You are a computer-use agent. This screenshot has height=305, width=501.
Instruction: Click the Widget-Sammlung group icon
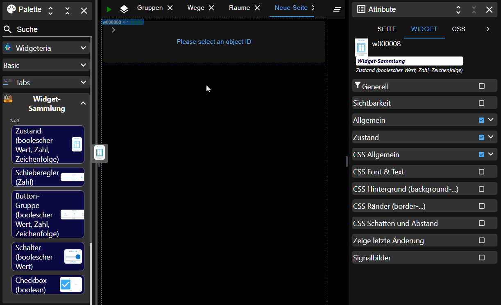pyautogui.click(x=8, y=98)
